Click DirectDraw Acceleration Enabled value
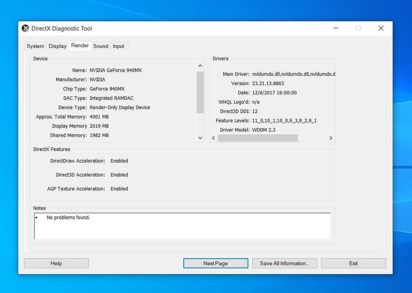The height and width of the screenshot is (293, 412). point(119,161)
